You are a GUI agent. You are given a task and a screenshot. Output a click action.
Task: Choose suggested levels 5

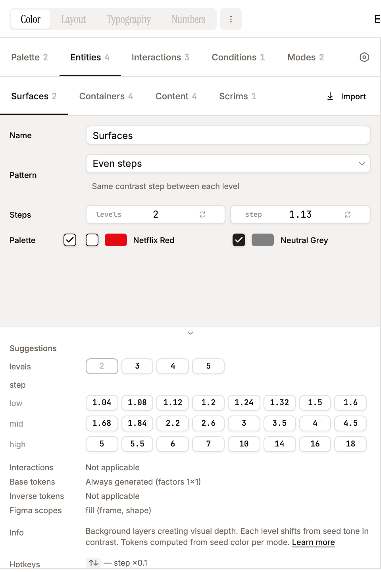pyautogui.click(x=208, y=366)
